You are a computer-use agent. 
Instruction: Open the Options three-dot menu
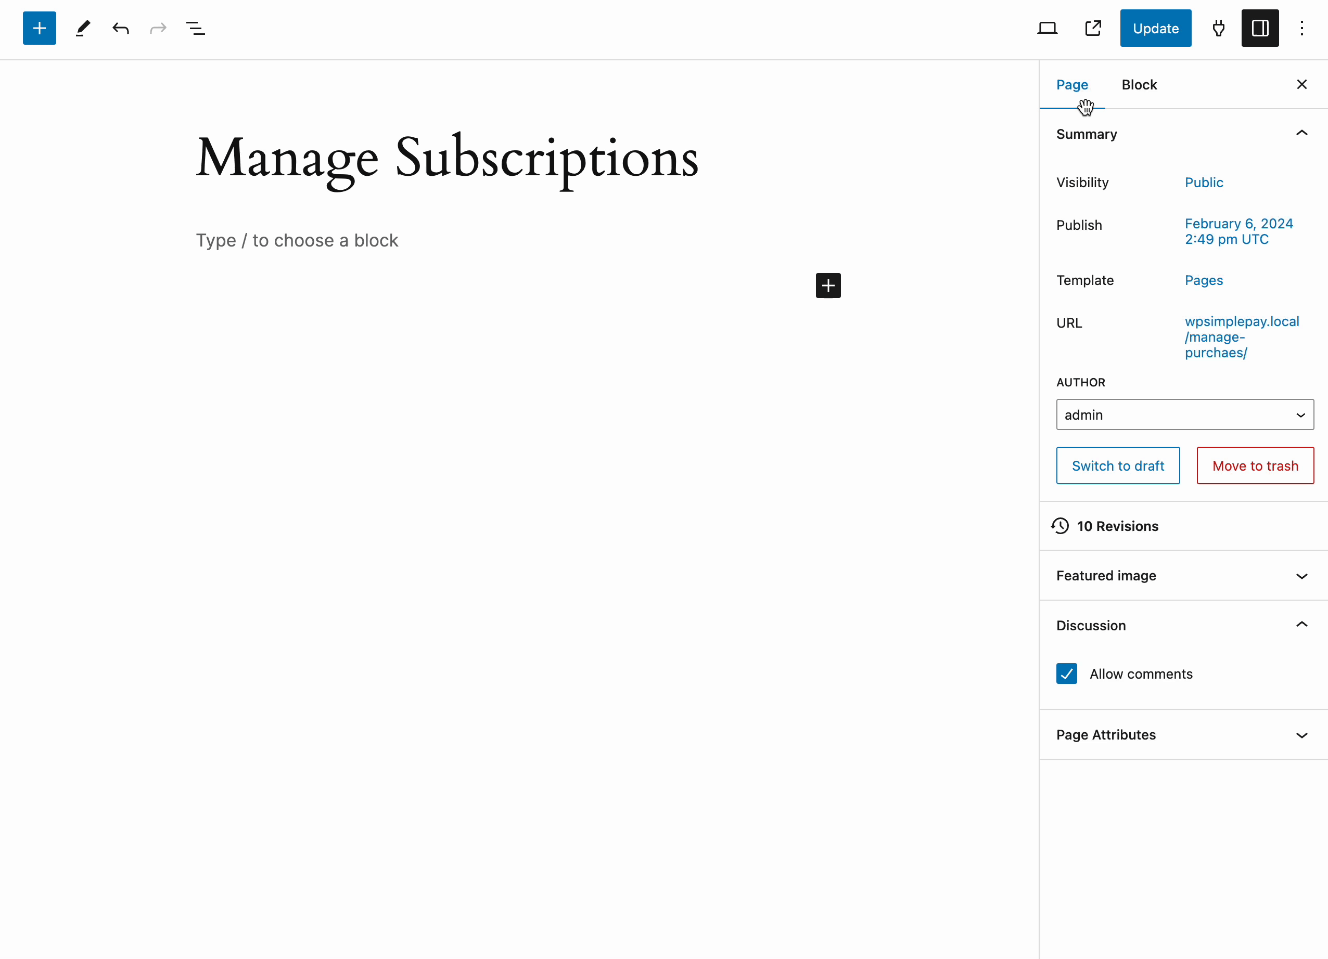point(1301,28)
